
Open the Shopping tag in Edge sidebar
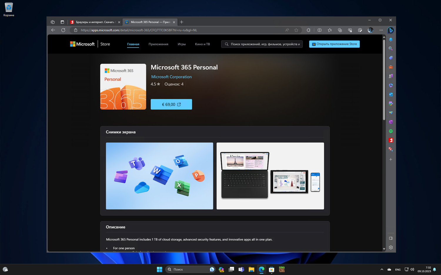[x=391, y=58]
